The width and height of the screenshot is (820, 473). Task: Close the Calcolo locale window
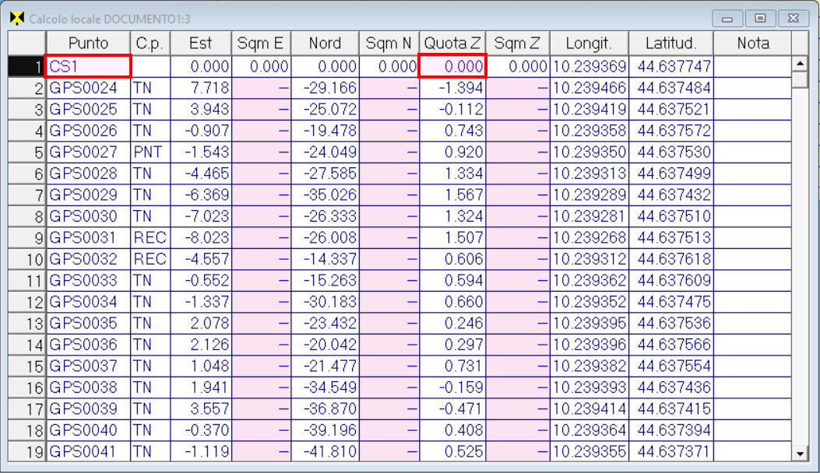pos(793,18)
